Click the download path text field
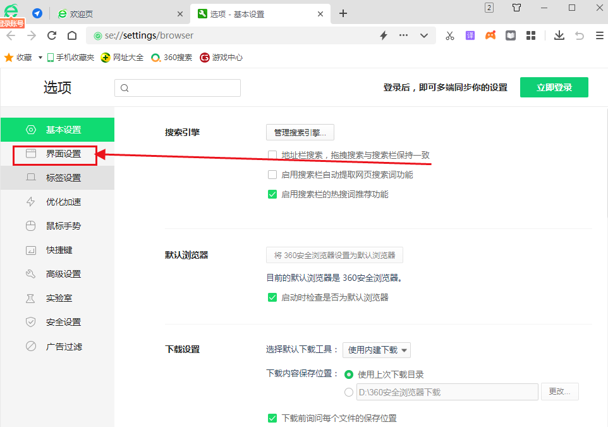Image resolution: width=608 pixels, height=427 pixels. pos(447,392)
